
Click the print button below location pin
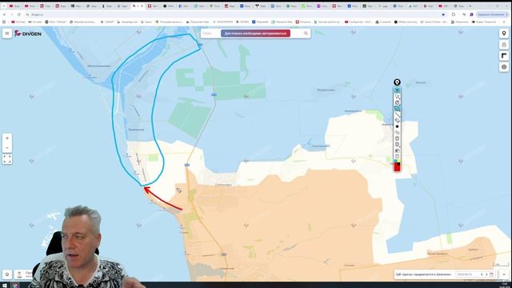pyautogui.click(x=504, y=45)
